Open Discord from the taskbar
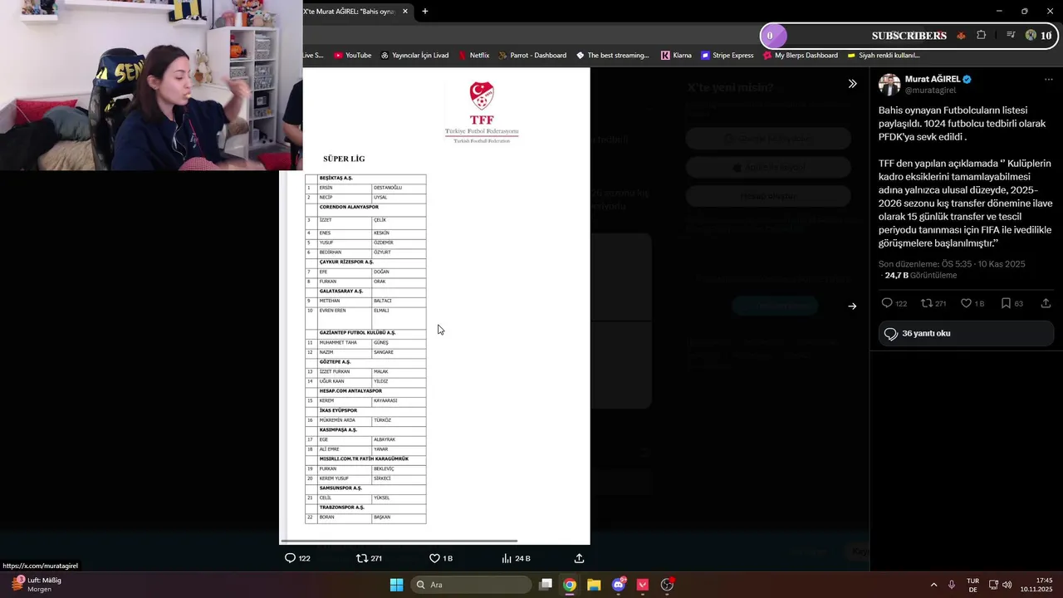 point(618,585)
